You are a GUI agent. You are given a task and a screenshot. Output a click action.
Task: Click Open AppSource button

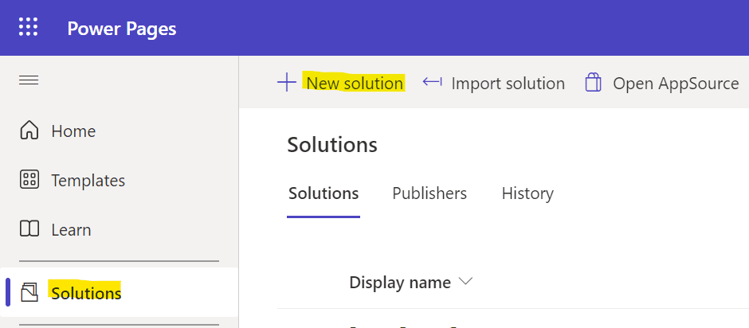(x=661, y=83)
